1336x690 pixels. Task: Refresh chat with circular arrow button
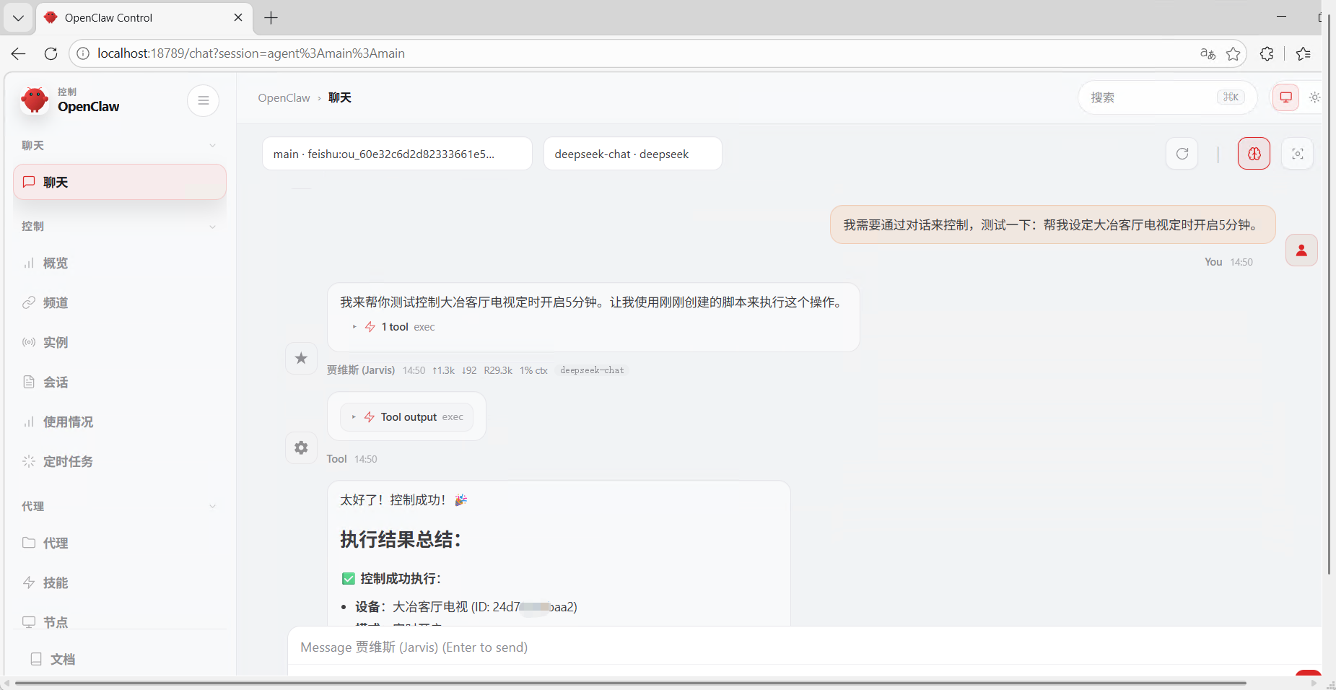click(x=1182, y=154)
